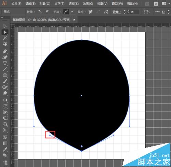Click the X coordinate stepper arrows
The width and height of the screenshot is (171, 167).
click(169, 12)
